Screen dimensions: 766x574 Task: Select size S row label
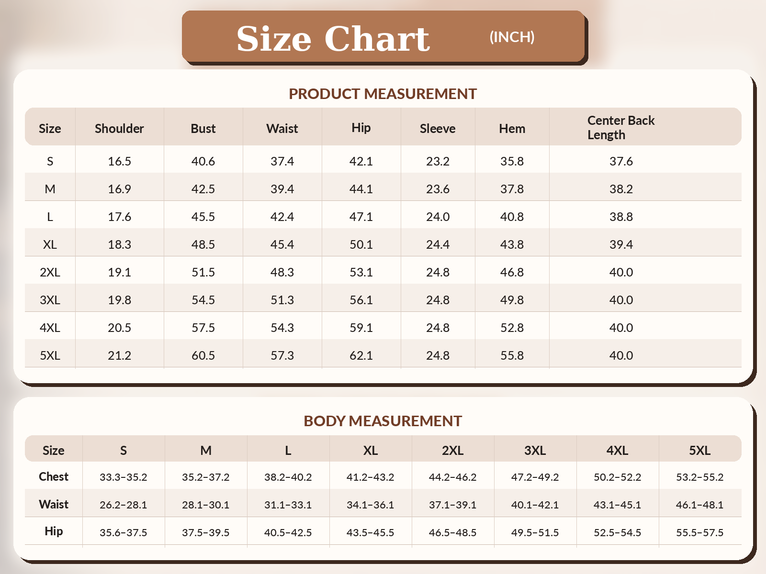coord(50,161)
